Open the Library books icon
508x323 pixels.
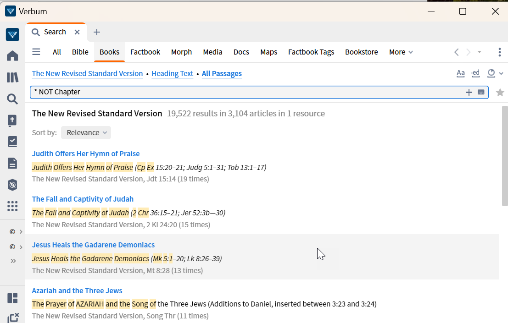point(13,77)
